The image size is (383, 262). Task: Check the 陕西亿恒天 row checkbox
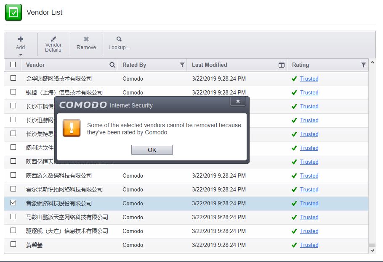click(13, 161)
